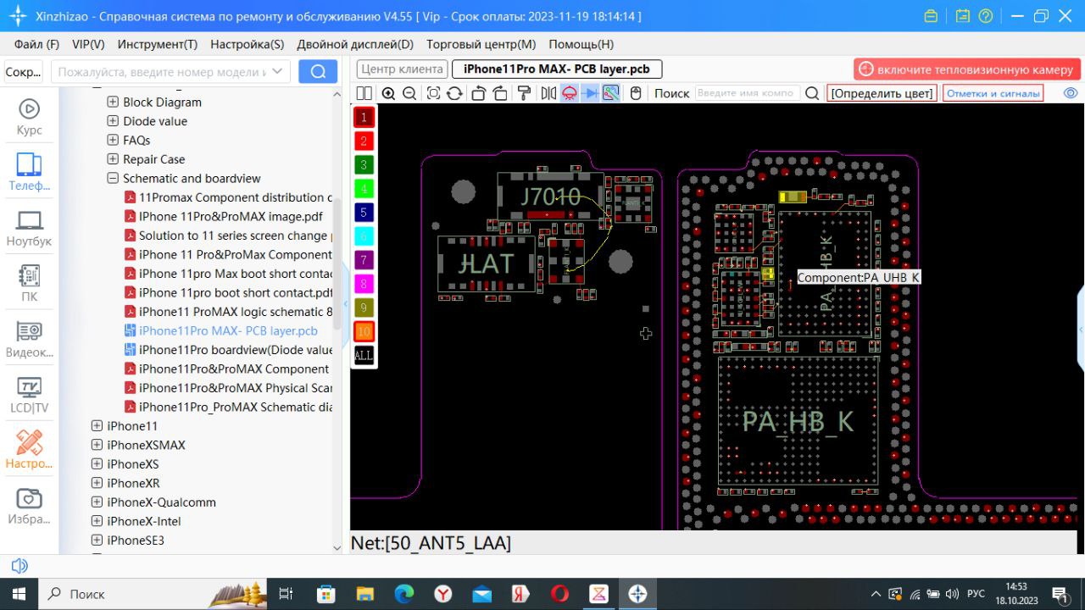The width and height of the screenshot is (1085, 610).
Task: Collapse the Schematic and boardview node
Action: pos(113,178)
